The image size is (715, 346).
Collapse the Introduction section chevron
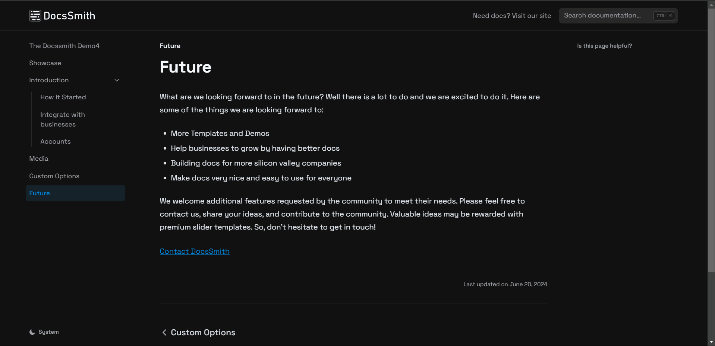[x=117, y=80]
